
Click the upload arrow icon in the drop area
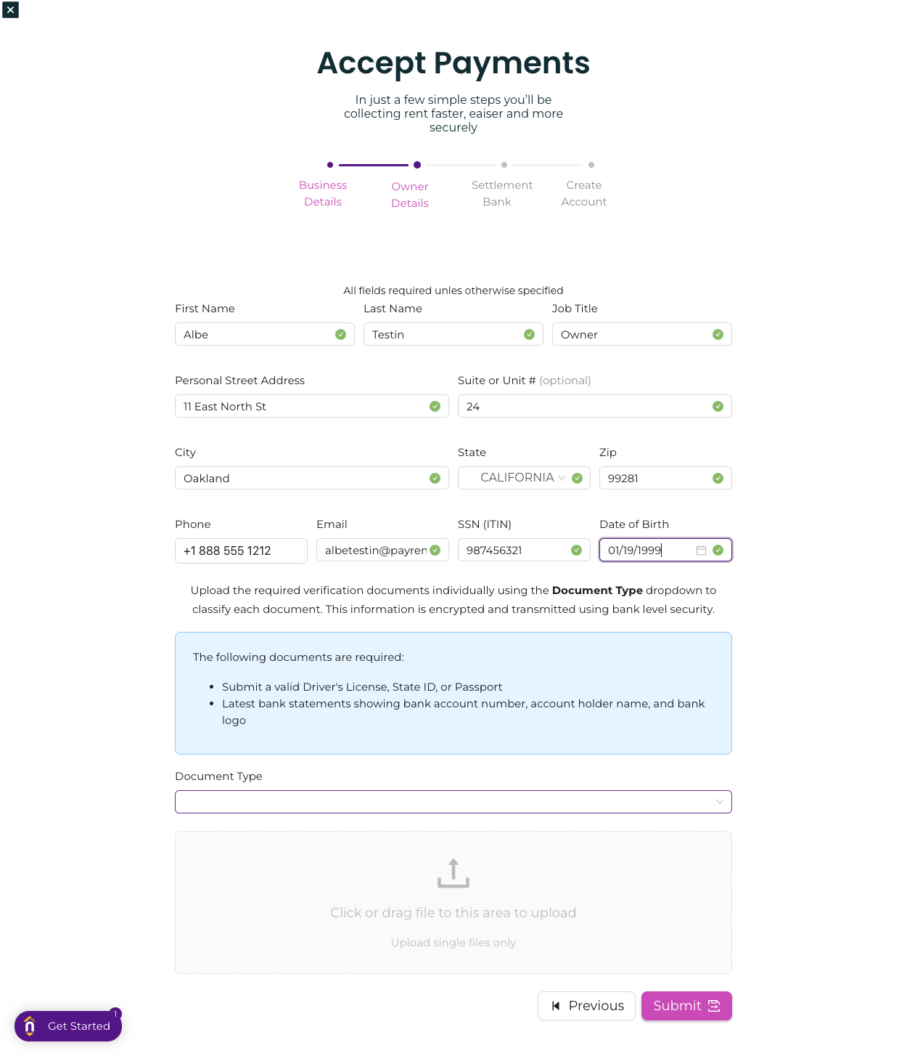click(x=453, y=873)
